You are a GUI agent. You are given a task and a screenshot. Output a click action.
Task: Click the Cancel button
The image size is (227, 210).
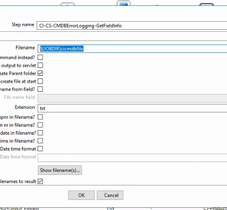[x=110, y=195]
